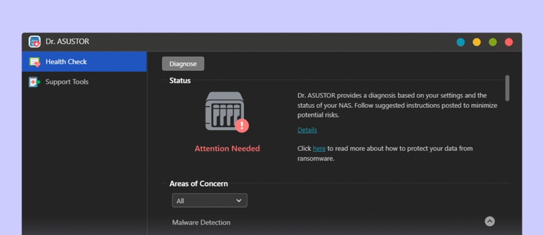
Task: Follow the 'here' ransomware link
Action: [319, 149]
